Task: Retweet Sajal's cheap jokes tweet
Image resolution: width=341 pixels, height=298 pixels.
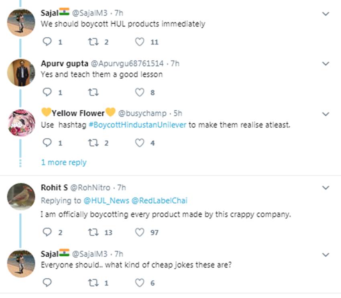Action: coord(93,283)
